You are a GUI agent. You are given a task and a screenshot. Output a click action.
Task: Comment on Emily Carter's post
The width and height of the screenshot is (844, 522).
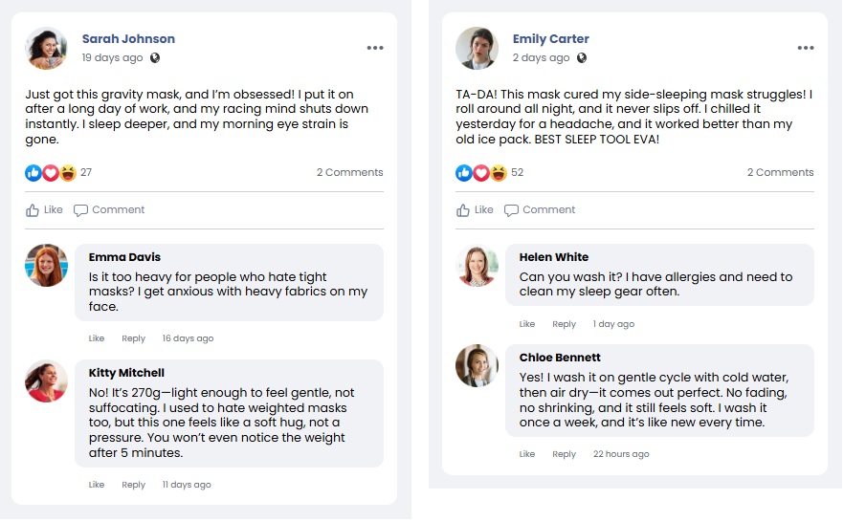pyautogui.click(x=540, y=210)
